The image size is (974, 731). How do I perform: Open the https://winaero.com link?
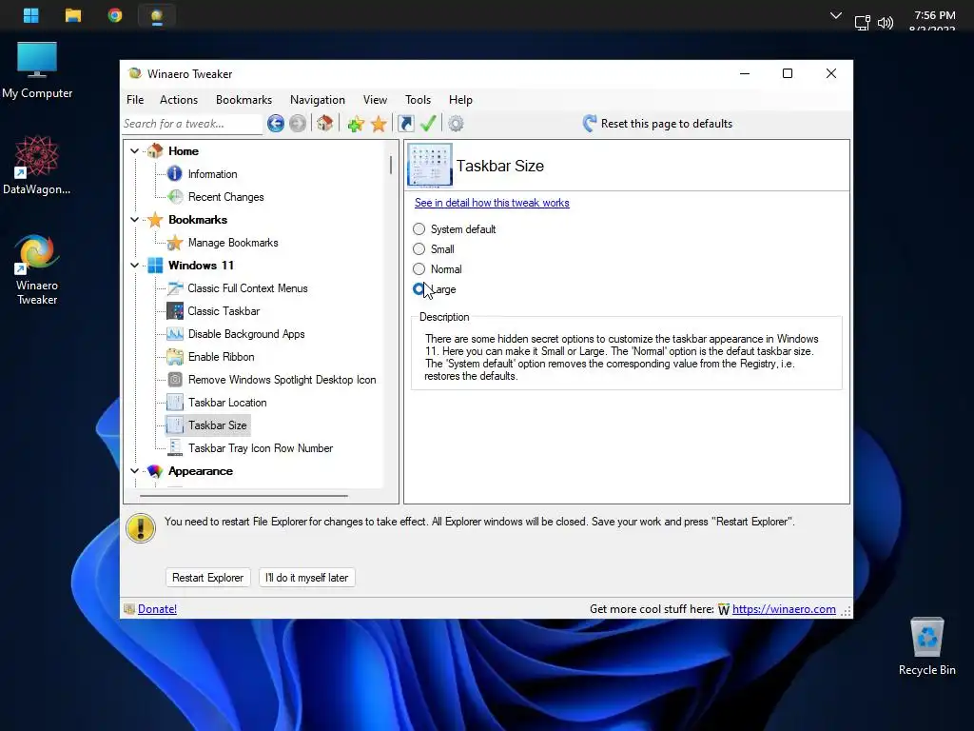784,609
